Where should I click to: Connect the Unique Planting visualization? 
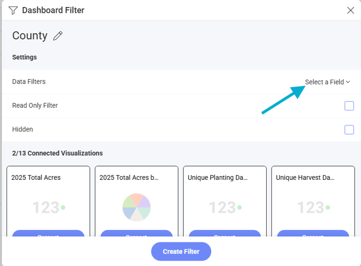pos(225,234)
